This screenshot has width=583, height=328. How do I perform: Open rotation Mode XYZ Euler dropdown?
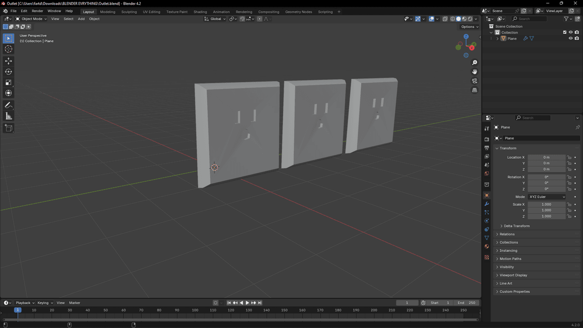[x=547, y=197]
